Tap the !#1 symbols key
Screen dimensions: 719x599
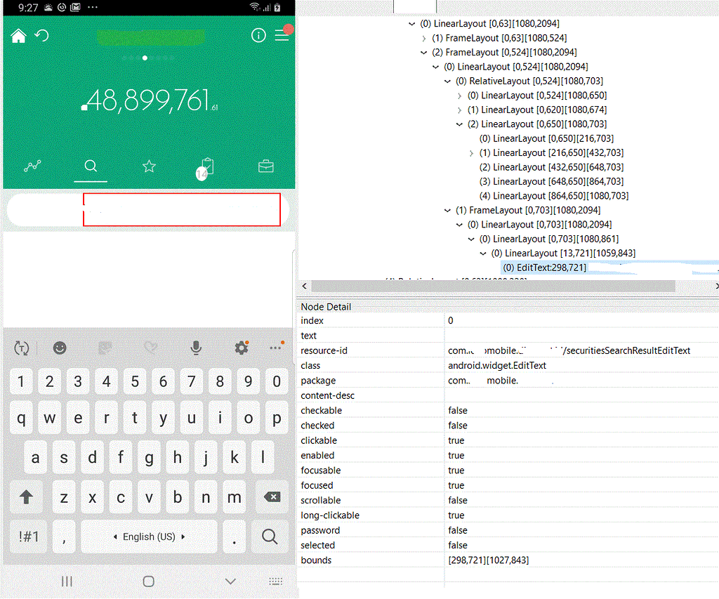pyautogui.click(x=28, y=537)
